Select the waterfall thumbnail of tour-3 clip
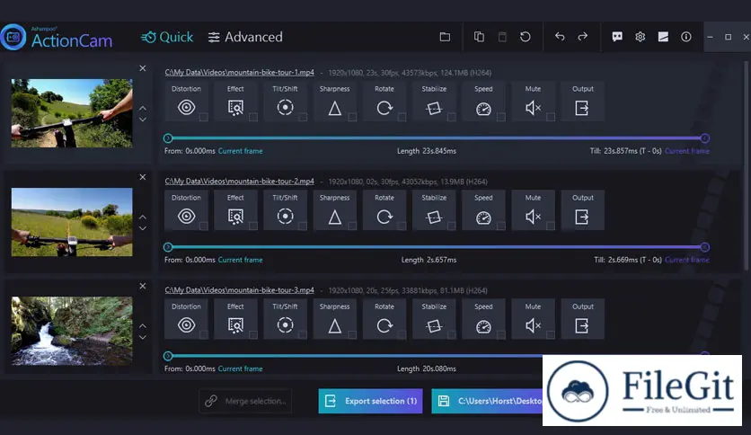This screenshot has height=435, width=751. (x=72, y=331)
